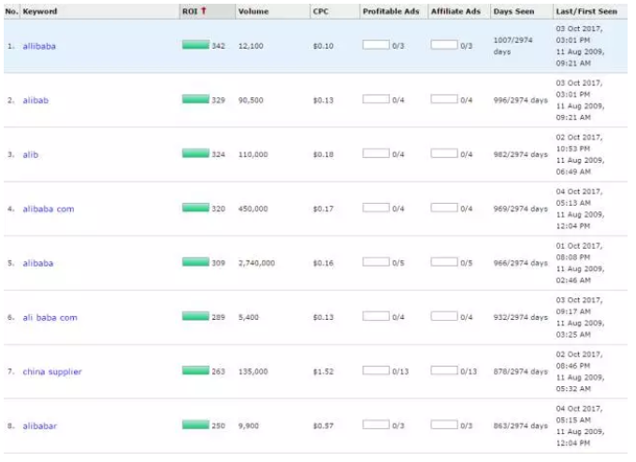The height and width of the screenshot is (462, 636).
Task: Click the ali baba com keyword
Action: tap(50, 317)
